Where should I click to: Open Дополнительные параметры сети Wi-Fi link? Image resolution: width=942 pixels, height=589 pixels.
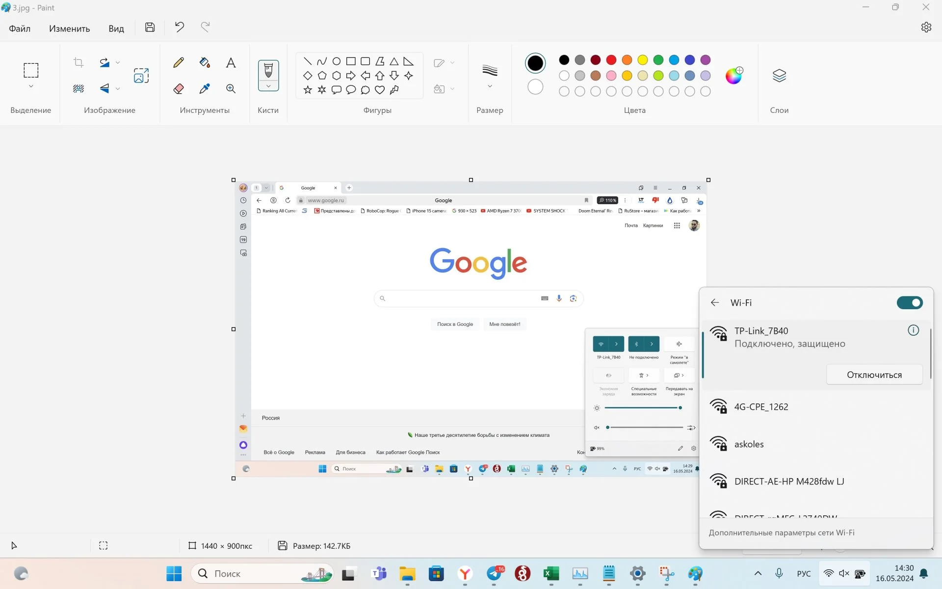pos(782,533)
